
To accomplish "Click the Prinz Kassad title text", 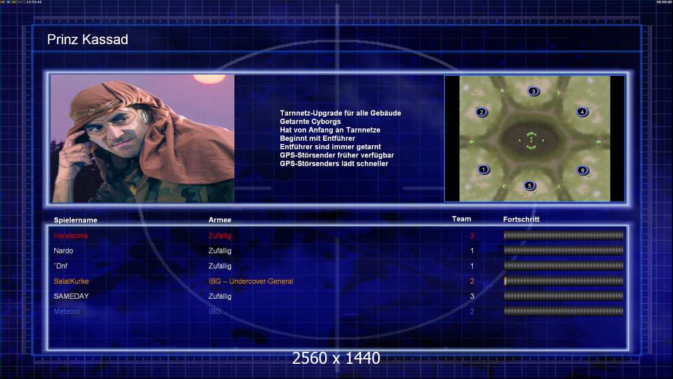I will 88,40.
